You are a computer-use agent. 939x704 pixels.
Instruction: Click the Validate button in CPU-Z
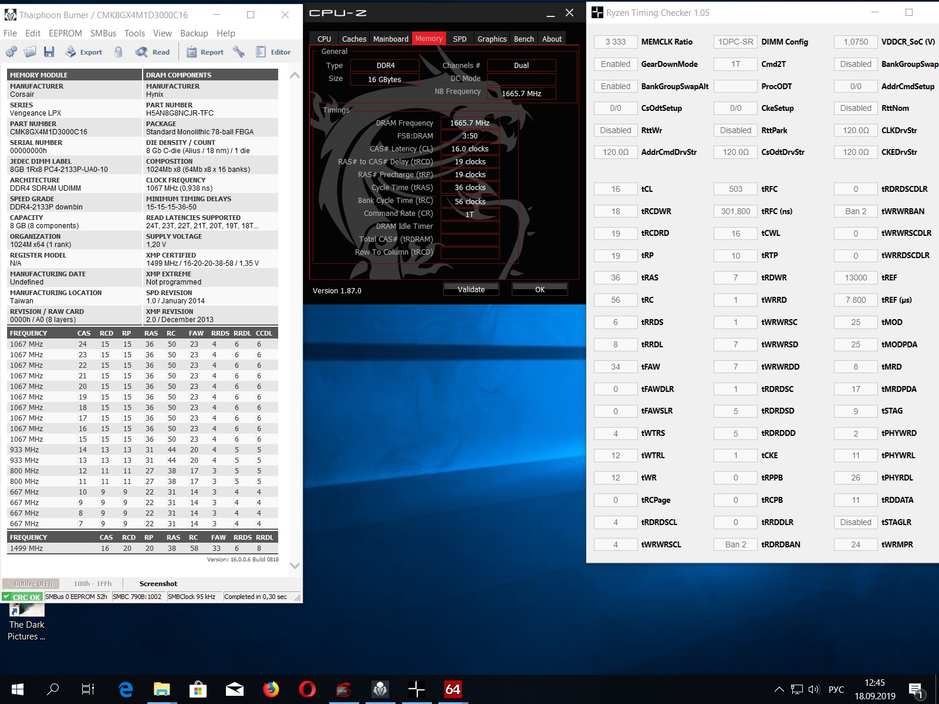click(471, 289)
